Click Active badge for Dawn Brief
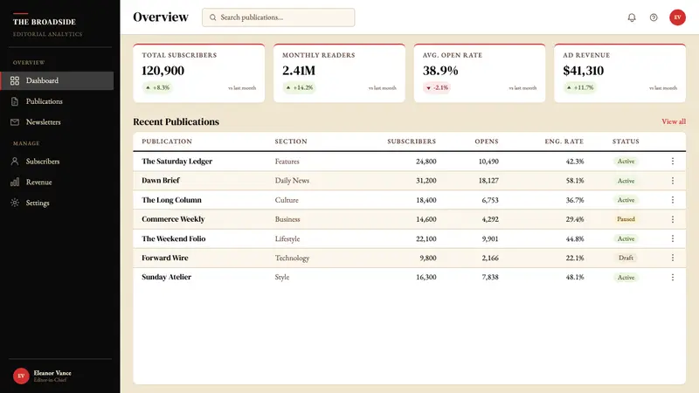 tap(626, 181)
